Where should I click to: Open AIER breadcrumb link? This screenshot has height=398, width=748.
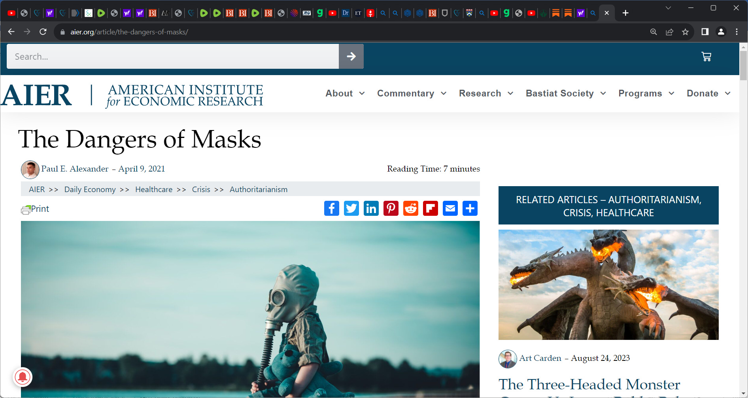(x=37, y=189)
